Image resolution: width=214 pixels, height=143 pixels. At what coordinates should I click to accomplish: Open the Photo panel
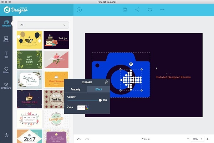(6, 39)
